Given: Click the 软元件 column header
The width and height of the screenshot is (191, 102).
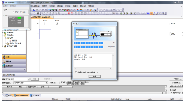Looking at the screenshot, I should point(10,86).
